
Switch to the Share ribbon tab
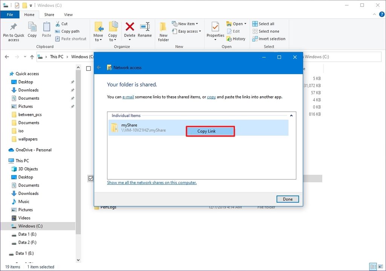(x=49, y=14)
